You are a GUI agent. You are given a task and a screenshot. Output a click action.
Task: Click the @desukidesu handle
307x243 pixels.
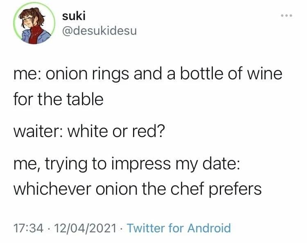(99, 31)
